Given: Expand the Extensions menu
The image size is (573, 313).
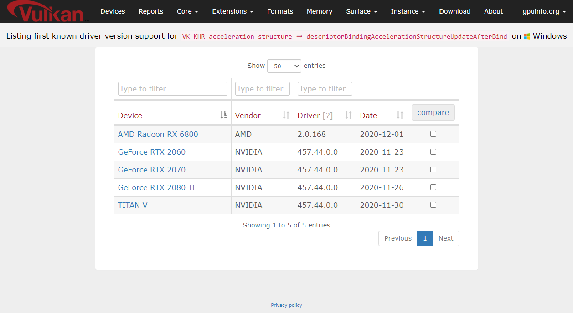Looking at the screenshot, I should pos(232,11).
